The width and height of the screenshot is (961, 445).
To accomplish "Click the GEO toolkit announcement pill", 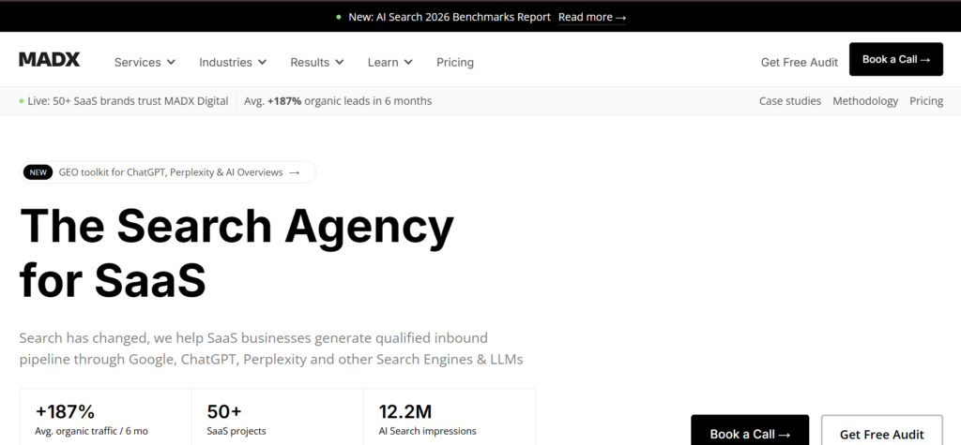I will pos(167,172).
